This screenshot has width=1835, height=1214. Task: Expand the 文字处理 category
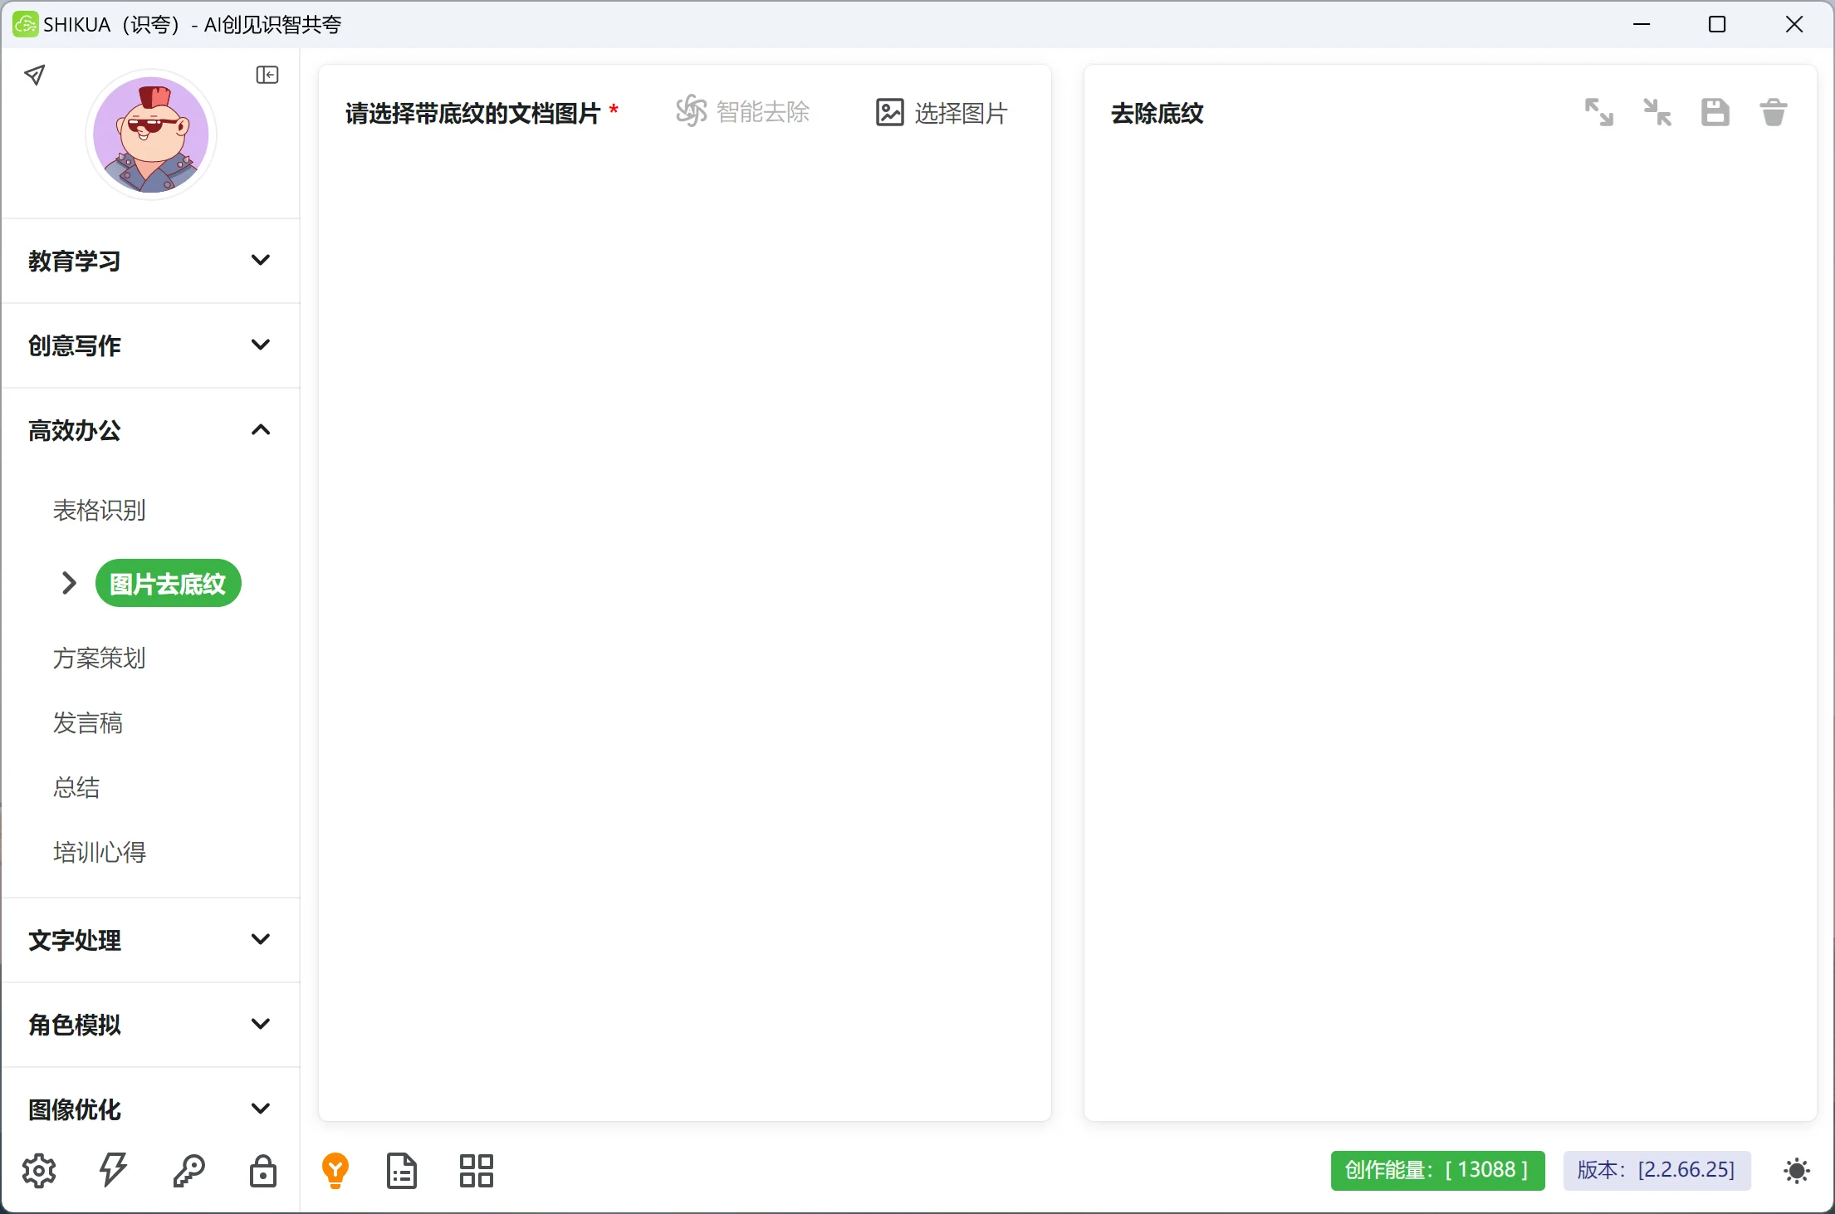tap(150, 940)
